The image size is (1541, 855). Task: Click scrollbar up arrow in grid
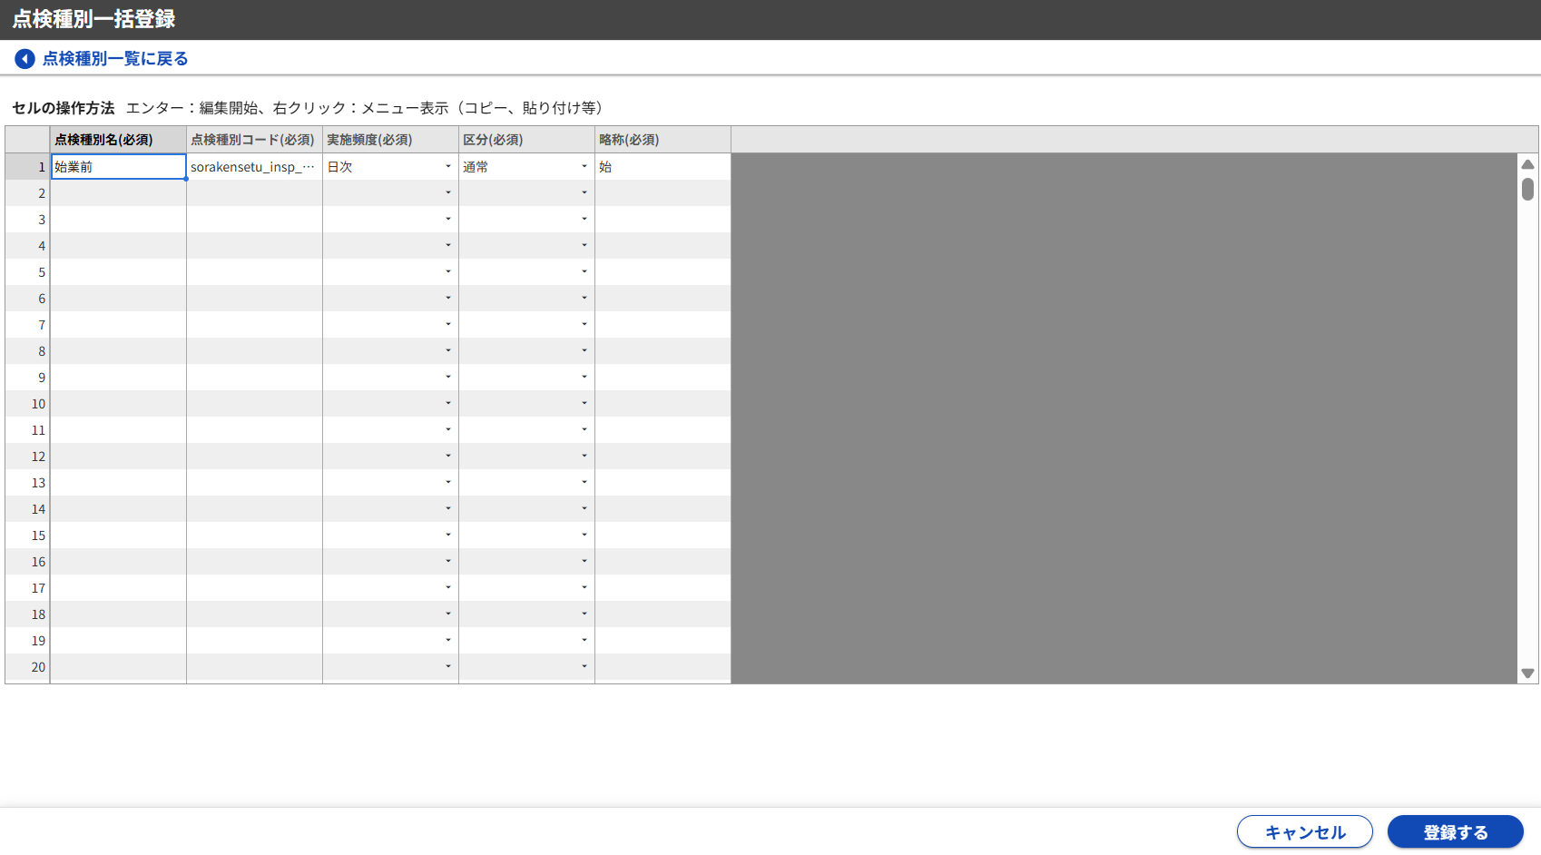click(1527, 164)
